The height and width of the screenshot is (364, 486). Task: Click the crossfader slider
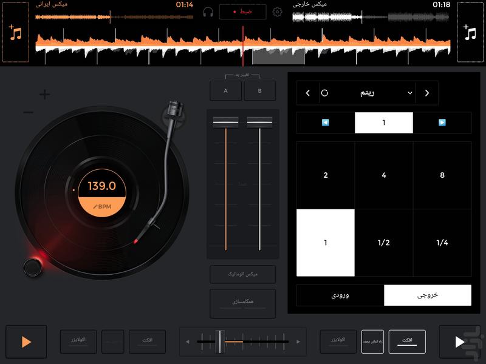221,342
